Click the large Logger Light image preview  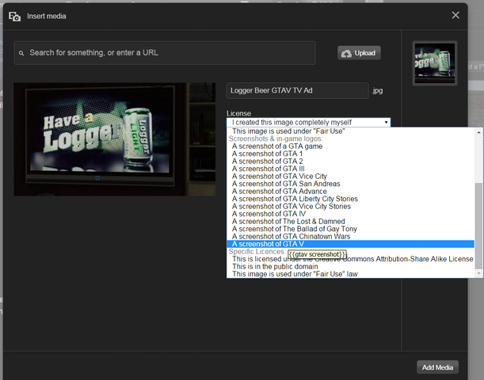[115, 139]
